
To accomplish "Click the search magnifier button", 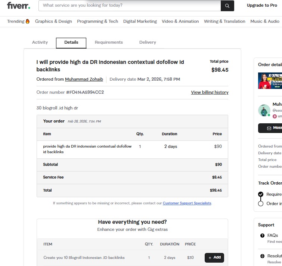I will click(x=227, y=6).
